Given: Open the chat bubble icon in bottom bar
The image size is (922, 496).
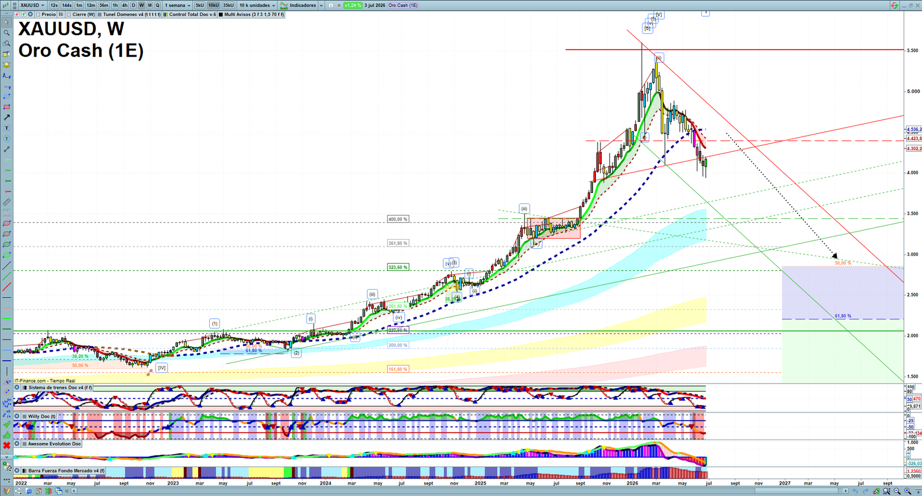Looking at the screenshot, I should point(29,491).
